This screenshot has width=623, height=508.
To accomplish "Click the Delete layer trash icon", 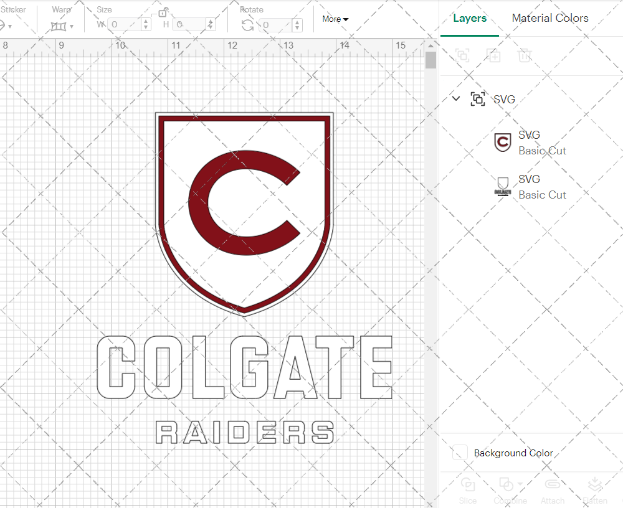I will point(525,55).
